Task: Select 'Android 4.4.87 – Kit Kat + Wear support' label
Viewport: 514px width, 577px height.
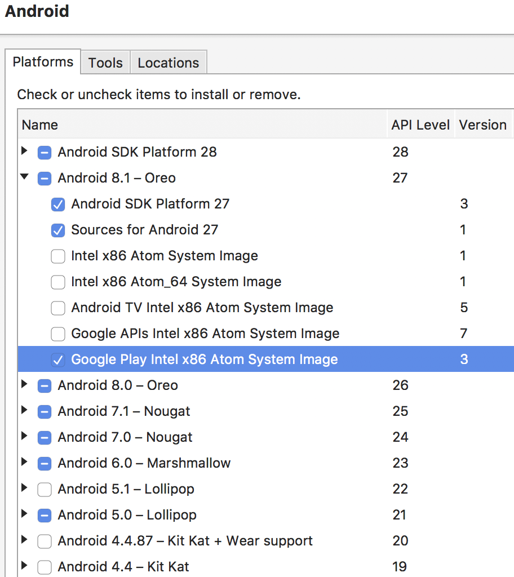Action: pos(185,542)
